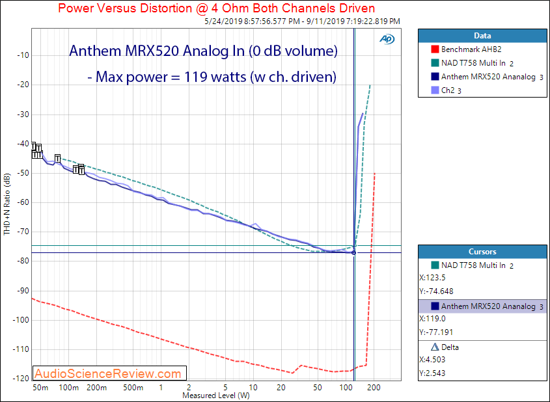Select Anthem MRX520 Ananalog in the Data legend

click(x=492, y=77)
